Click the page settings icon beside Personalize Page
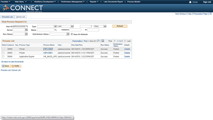Image resolution: width=213 pixels, height=120 pixels. click(x=210, y=14)
